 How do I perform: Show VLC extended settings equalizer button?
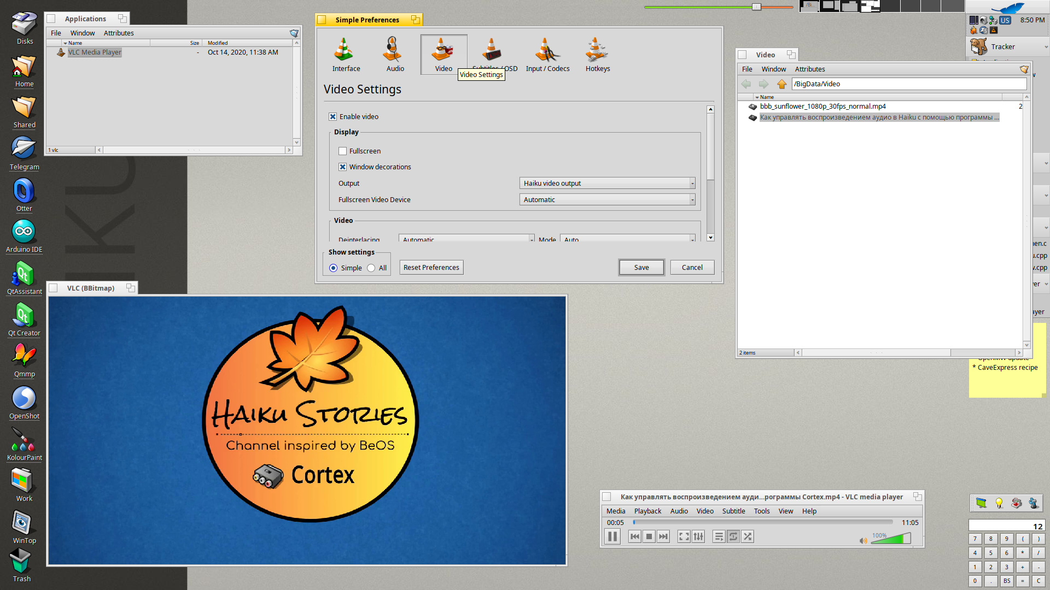coord(698,536)
